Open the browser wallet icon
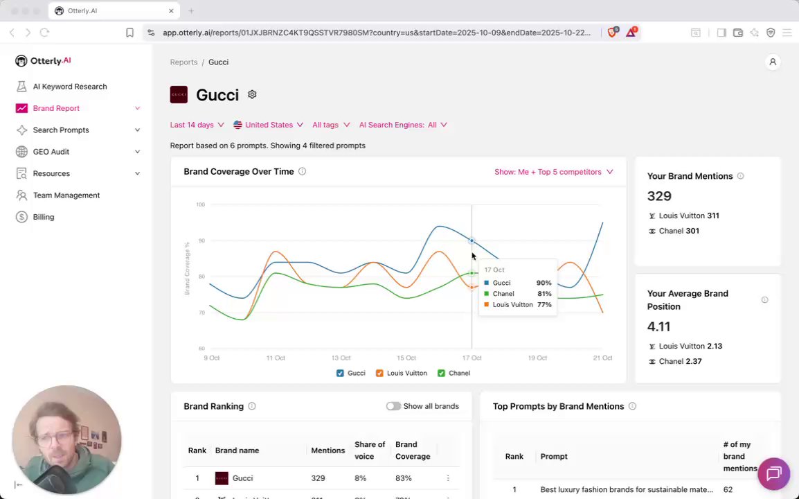This screenshot has height=499, width=799. (738, 33)
